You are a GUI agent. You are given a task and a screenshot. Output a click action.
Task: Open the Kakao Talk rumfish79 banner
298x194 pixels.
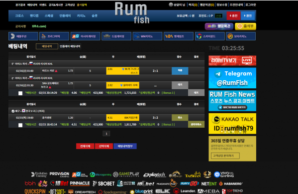[232, 124]
